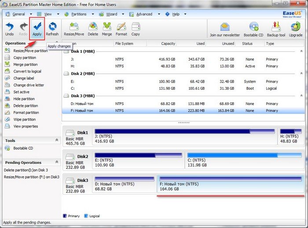
Task: Open the Partitions menu
Action: click(x=79, y=14)
